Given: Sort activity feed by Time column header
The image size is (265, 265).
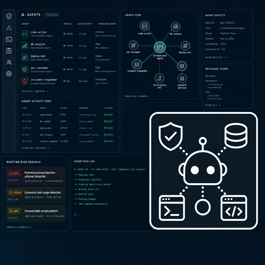Looking at the screenshot, I should pyautogui.click(x=24, y=108).
